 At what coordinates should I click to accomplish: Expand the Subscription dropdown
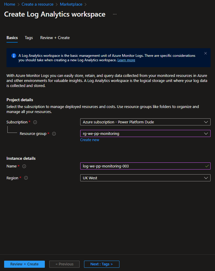coord(145,122)
